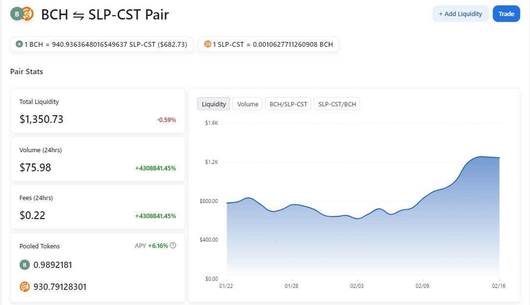The height and width of the screenshot is (305, 530).
Task: Click the Total Liquidity stat card
Action: tap(98, 111)
